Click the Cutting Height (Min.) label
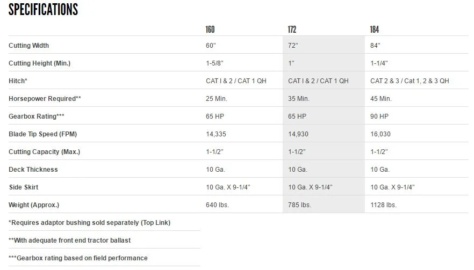Viewport: 474px width, 270px height. click(39, 63)
